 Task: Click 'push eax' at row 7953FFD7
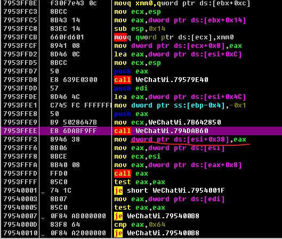[131, 71]
